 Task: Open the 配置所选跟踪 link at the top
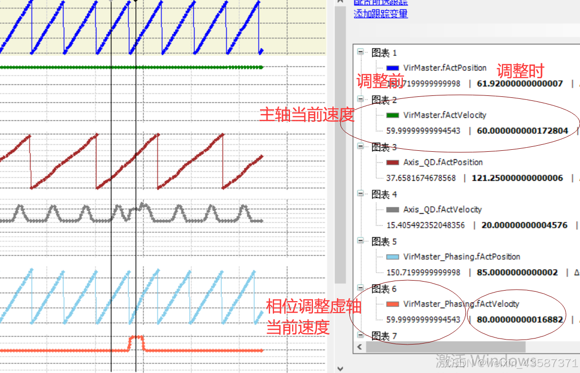[x=380, y=3]
